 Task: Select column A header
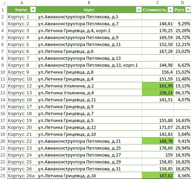tap(22, 3)
